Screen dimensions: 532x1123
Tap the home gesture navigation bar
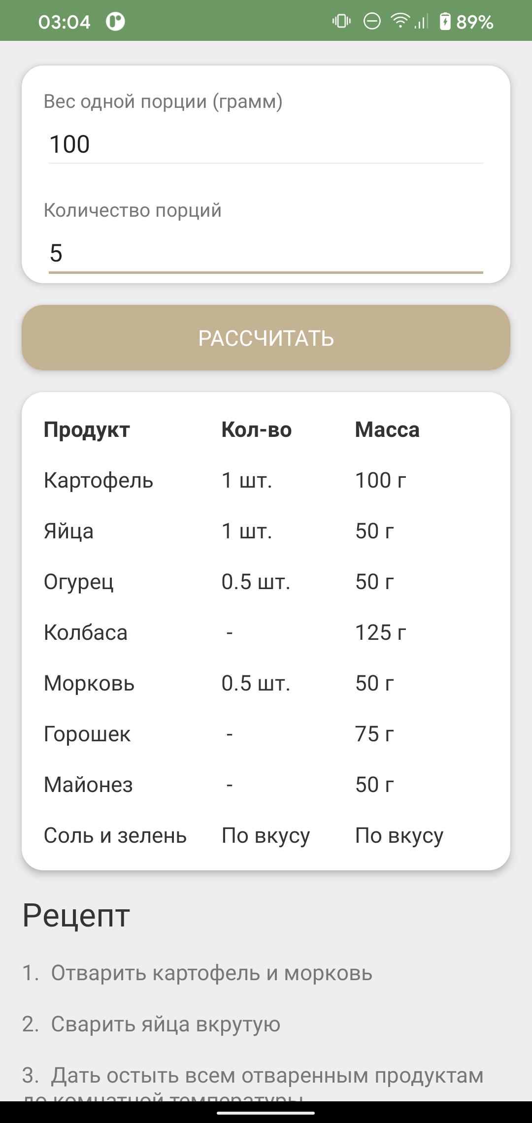tap(266, 1113)
